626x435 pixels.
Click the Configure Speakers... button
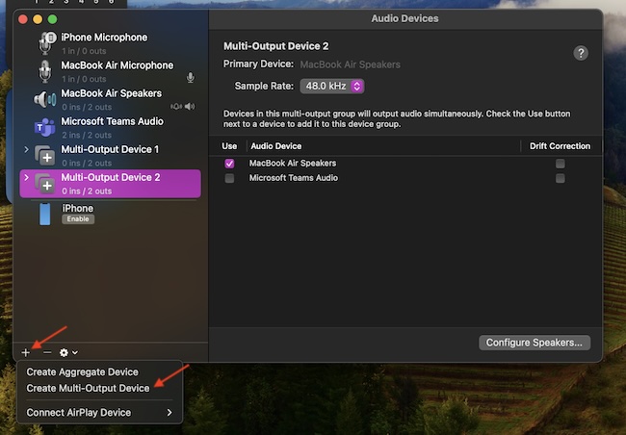(x=535, y=343)
